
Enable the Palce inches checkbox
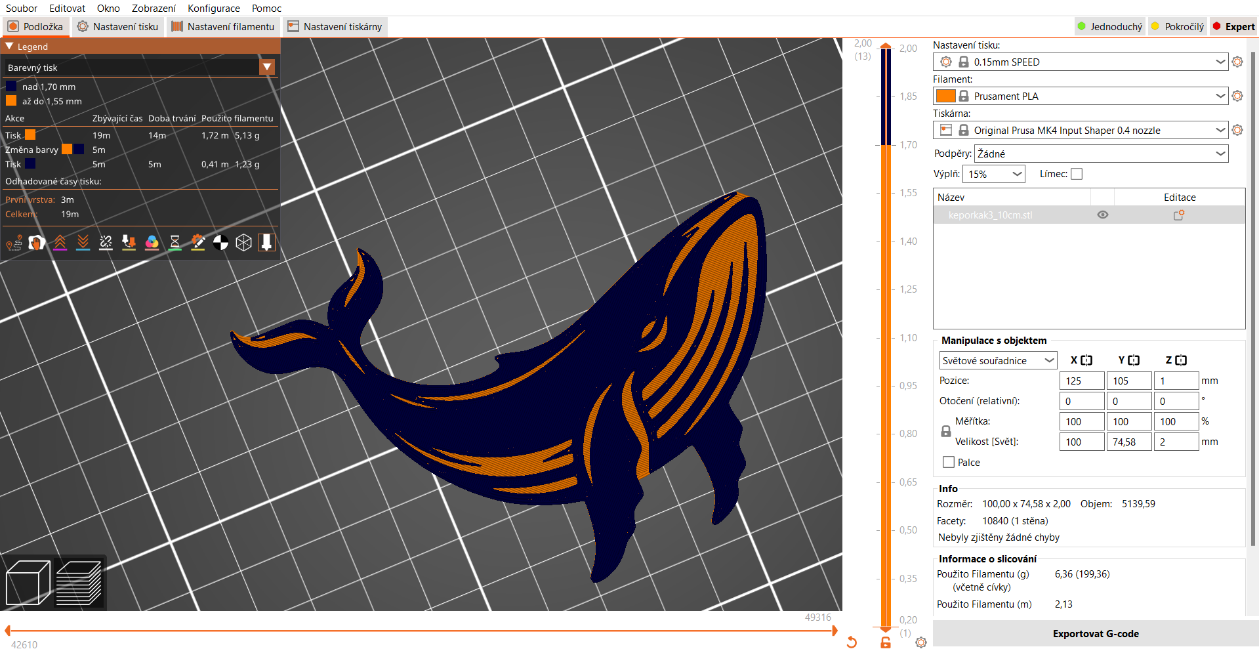point(949,462)
